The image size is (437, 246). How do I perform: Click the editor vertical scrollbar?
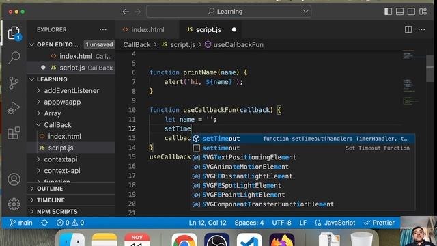point(430,68)
